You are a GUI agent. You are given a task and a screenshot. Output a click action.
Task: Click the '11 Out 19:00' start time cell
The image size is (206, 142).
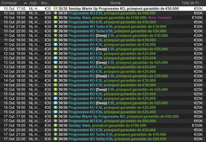coord(14,40)
